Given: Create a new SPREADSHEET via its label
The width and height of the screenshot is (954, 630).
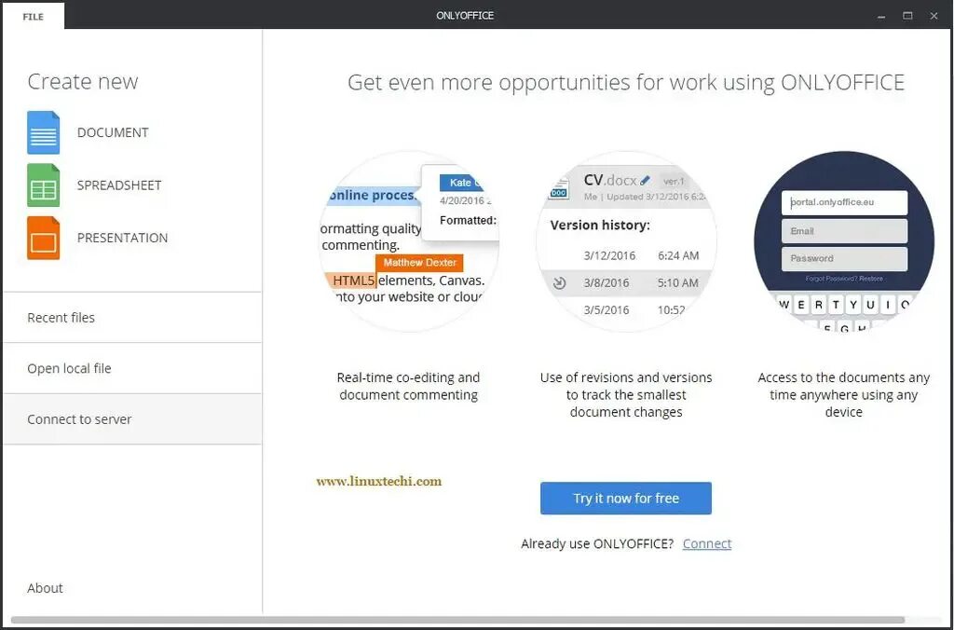Looking at the screenshot, I should [119, 185].
